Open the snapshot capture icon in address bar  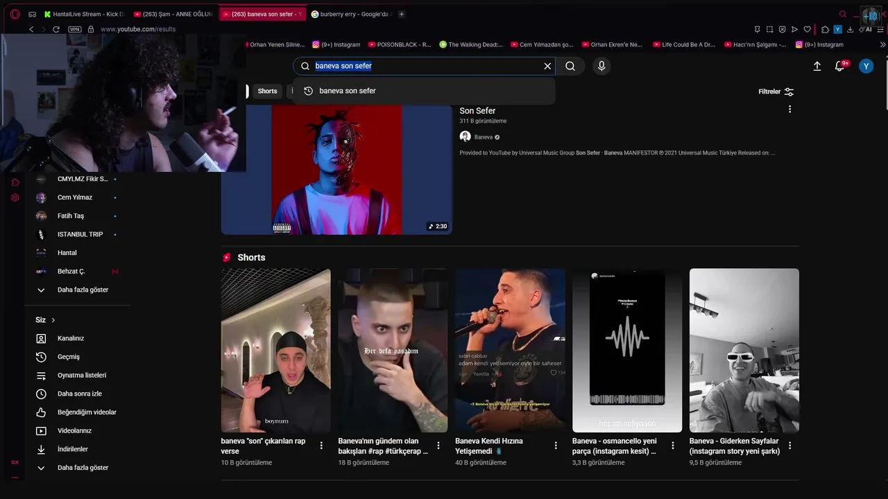coord(769,29)
